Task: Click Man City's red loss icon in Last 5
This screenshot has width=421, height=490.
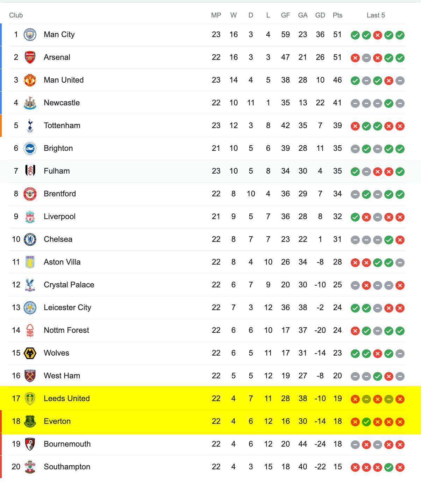Action: point(377,35)
